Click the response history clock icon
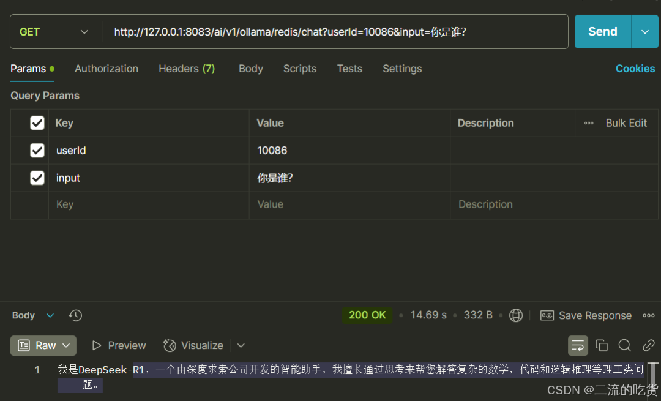661x401 pixels. click(x=75, y=315)
